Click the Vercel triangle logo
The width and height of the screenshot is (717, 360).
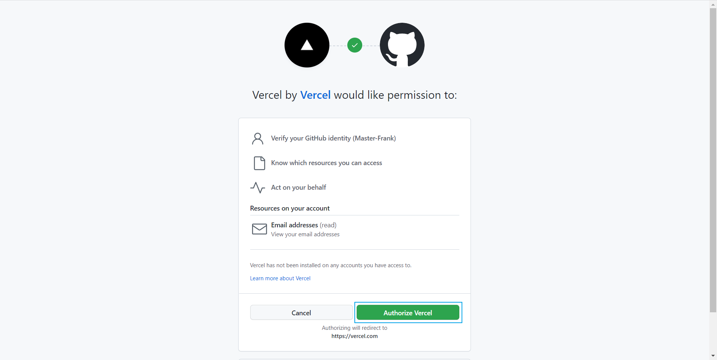[x=307, y=45]
